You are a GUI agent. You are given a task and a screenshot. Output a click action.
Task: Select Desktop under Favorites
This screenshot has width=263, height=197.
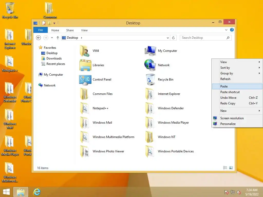(50, 53)
